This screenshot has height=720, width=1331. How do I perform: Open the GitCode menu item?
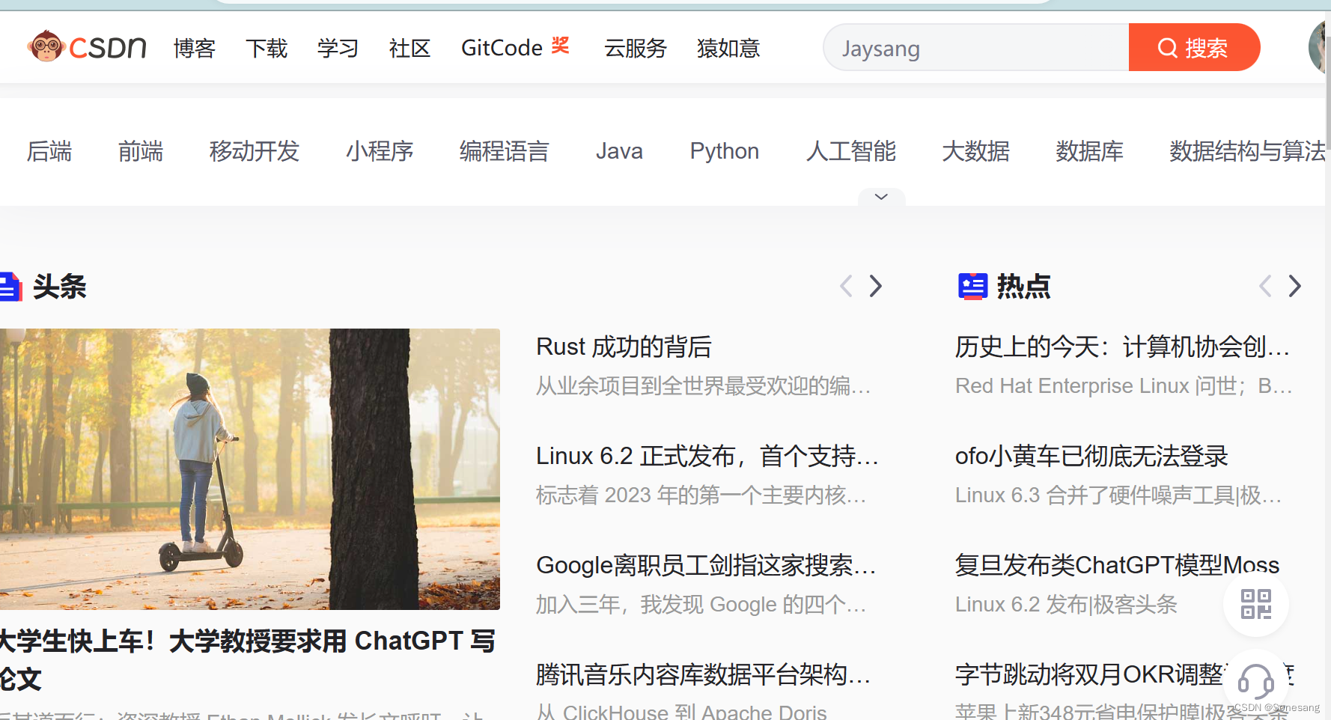pyautogui.click(x=502, y=48)
